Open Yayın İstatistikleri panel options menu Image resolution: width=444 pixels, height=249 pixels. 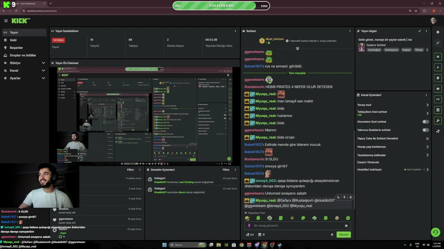click(x=235, y=31)
